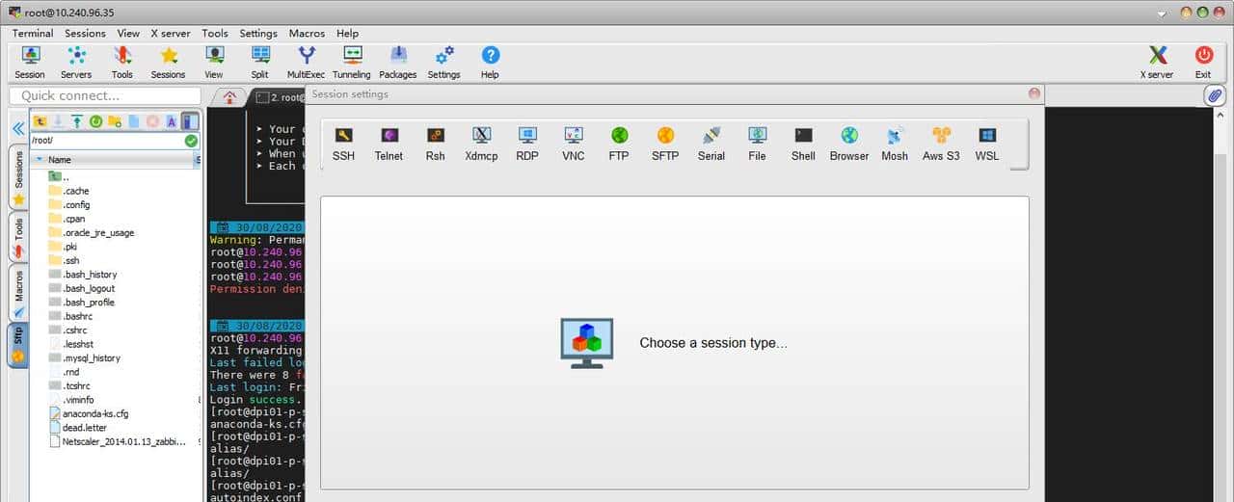Click the Quick connect input field
This screenshot has height=502, width=1234.
[104, 95]
